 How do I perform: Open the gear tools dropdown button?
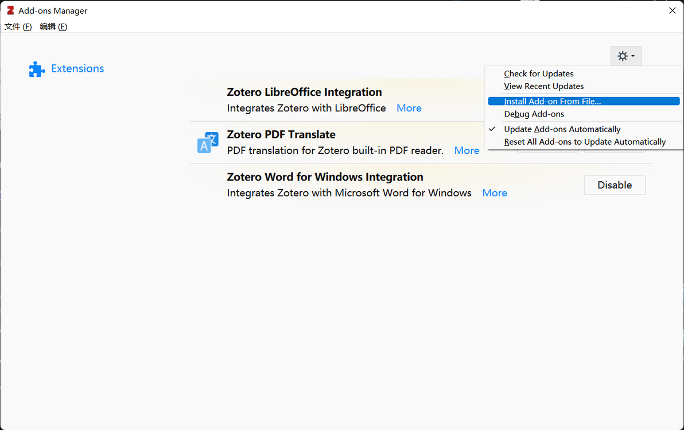[625, 56]
